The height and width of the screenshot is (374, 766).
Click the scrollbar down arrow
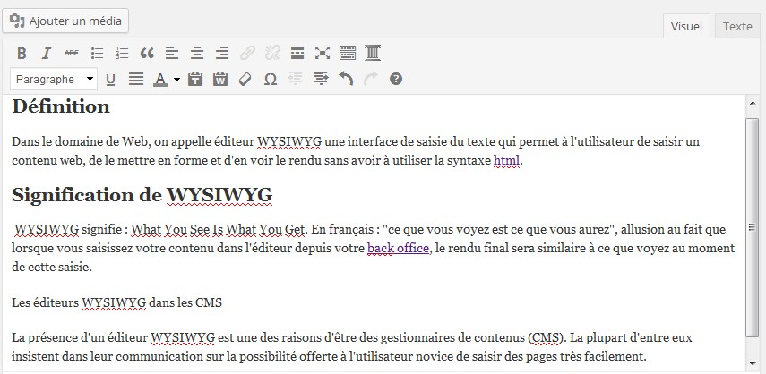753,364
